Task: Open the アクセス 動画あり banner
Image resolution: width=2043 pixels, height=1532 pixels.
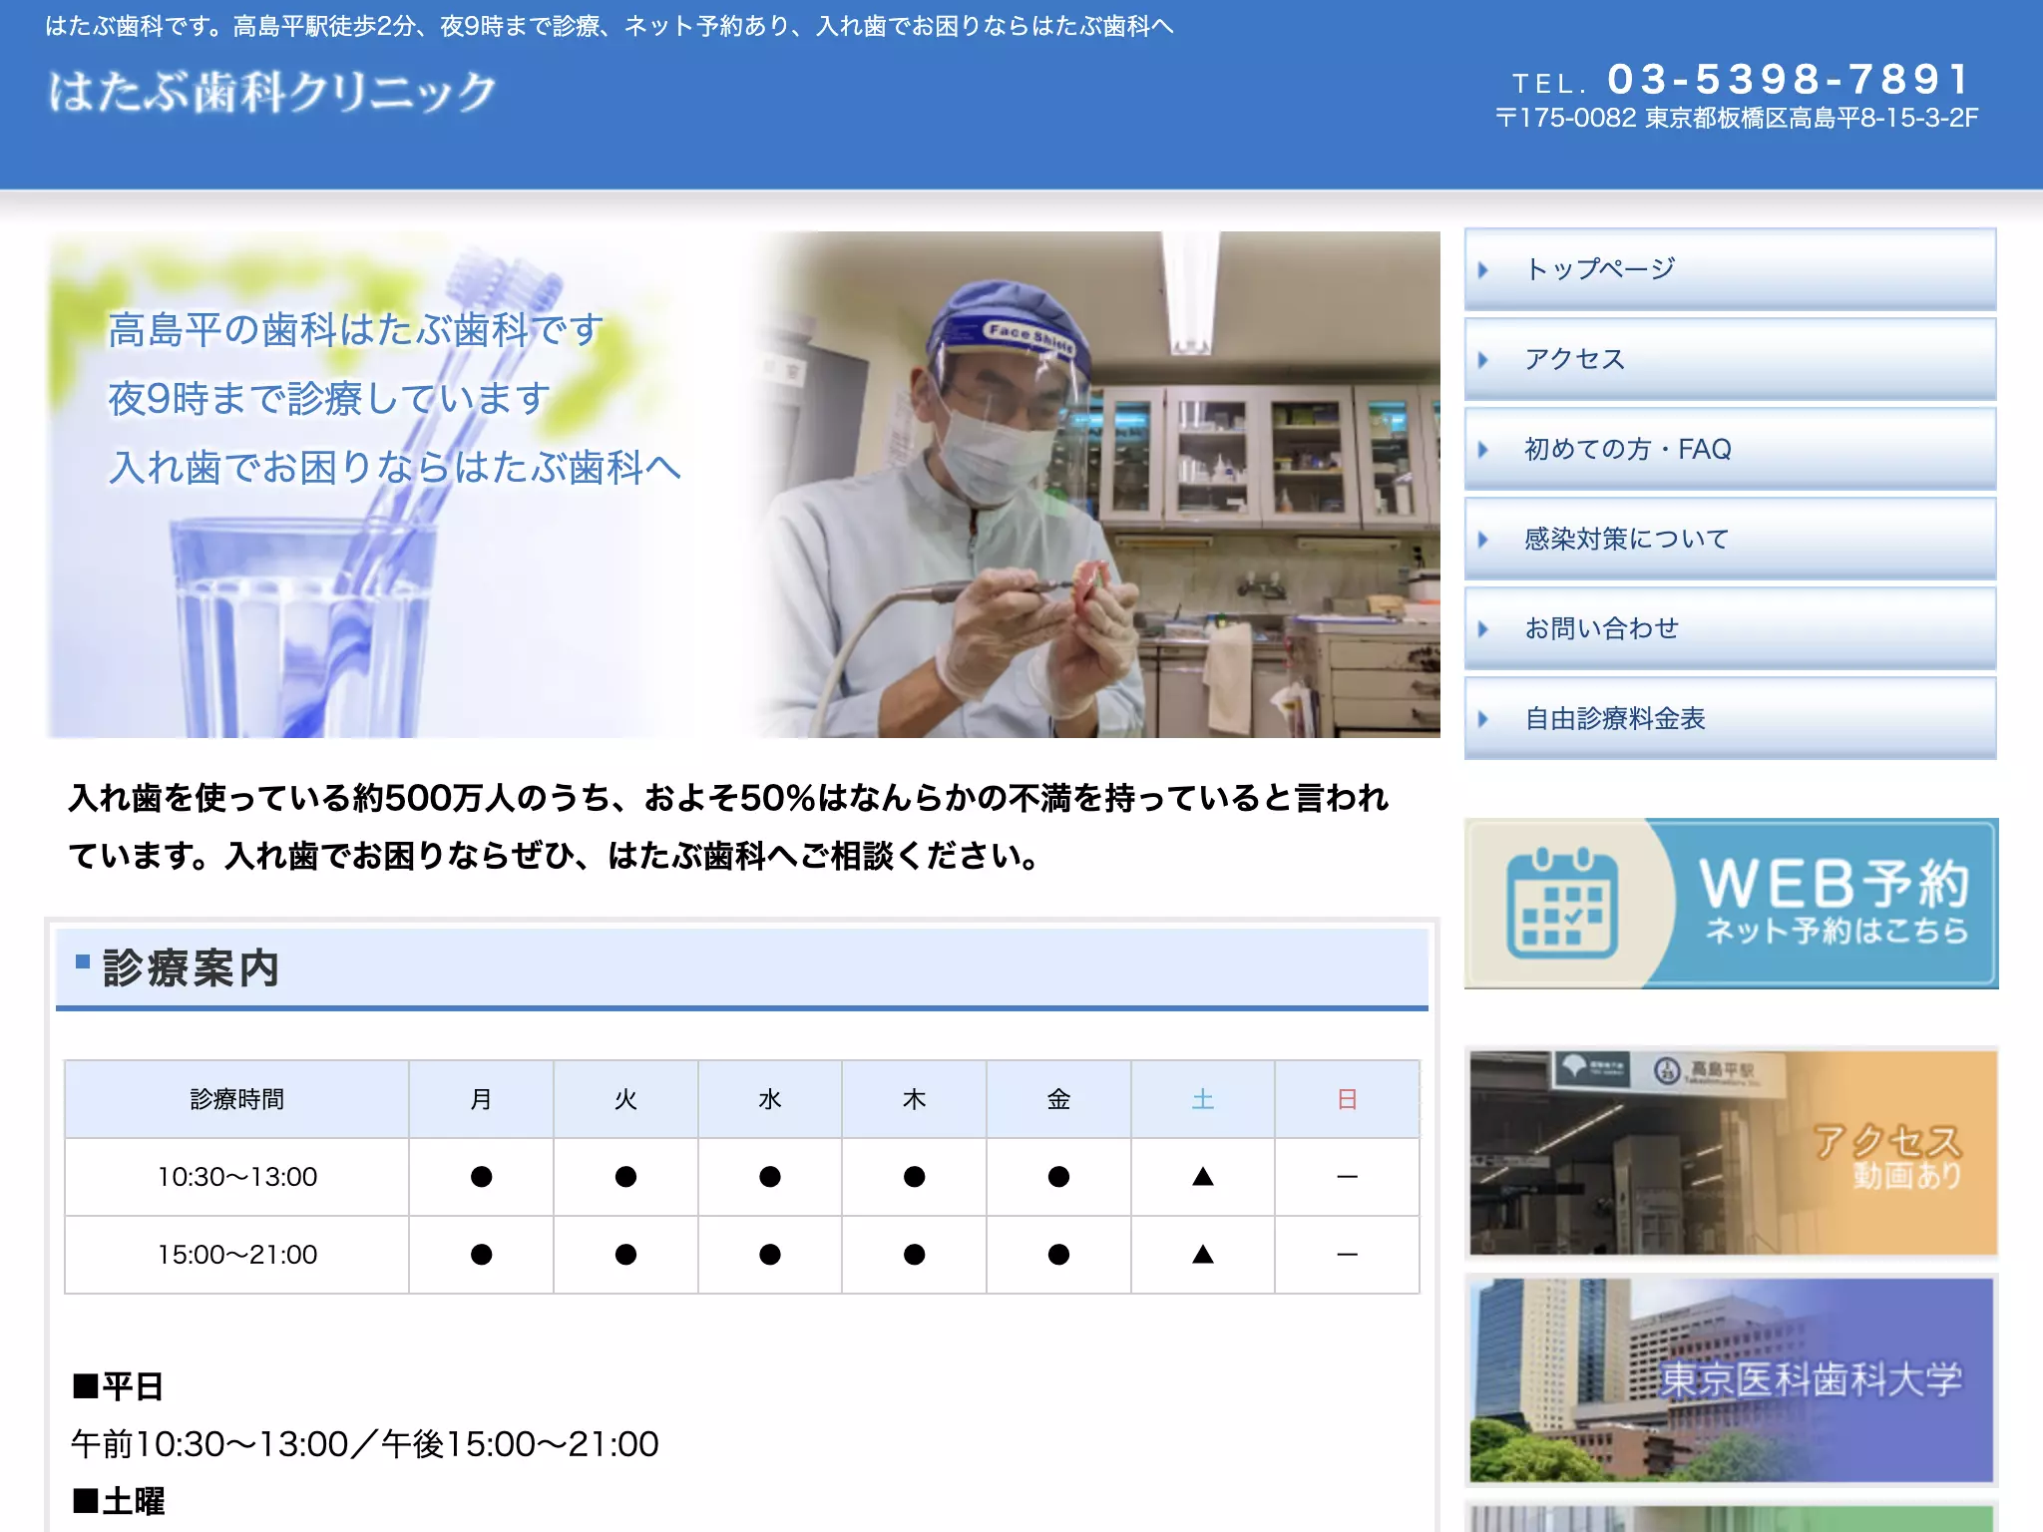Action: pyautogui.click(x=1731, y=1153)
